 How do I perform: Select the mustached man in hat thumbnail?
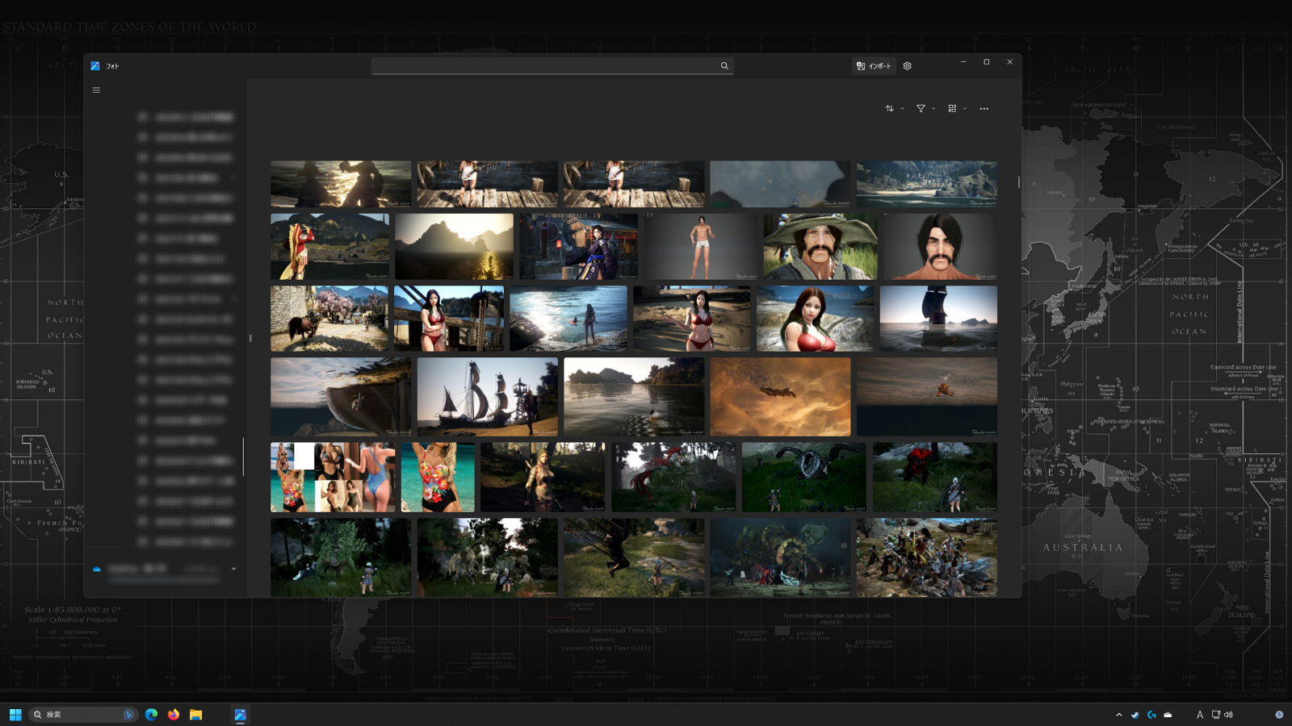820,247
